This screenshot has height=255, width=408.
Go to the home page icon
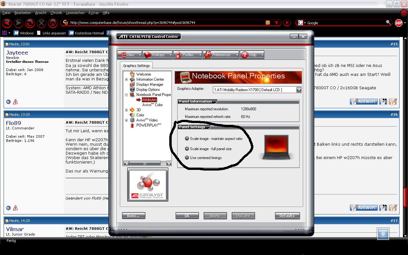[53, 23]
